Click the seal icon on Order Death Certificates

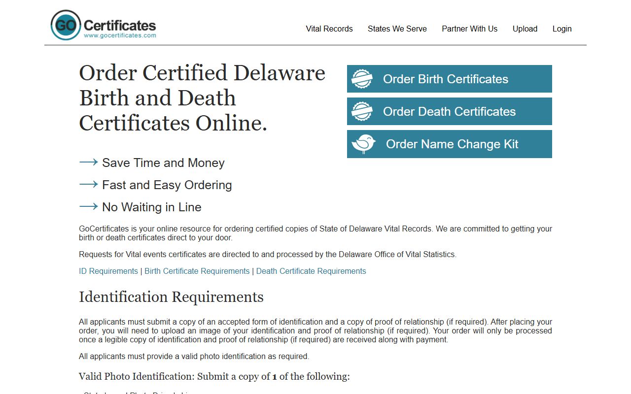tap(362, 111)
